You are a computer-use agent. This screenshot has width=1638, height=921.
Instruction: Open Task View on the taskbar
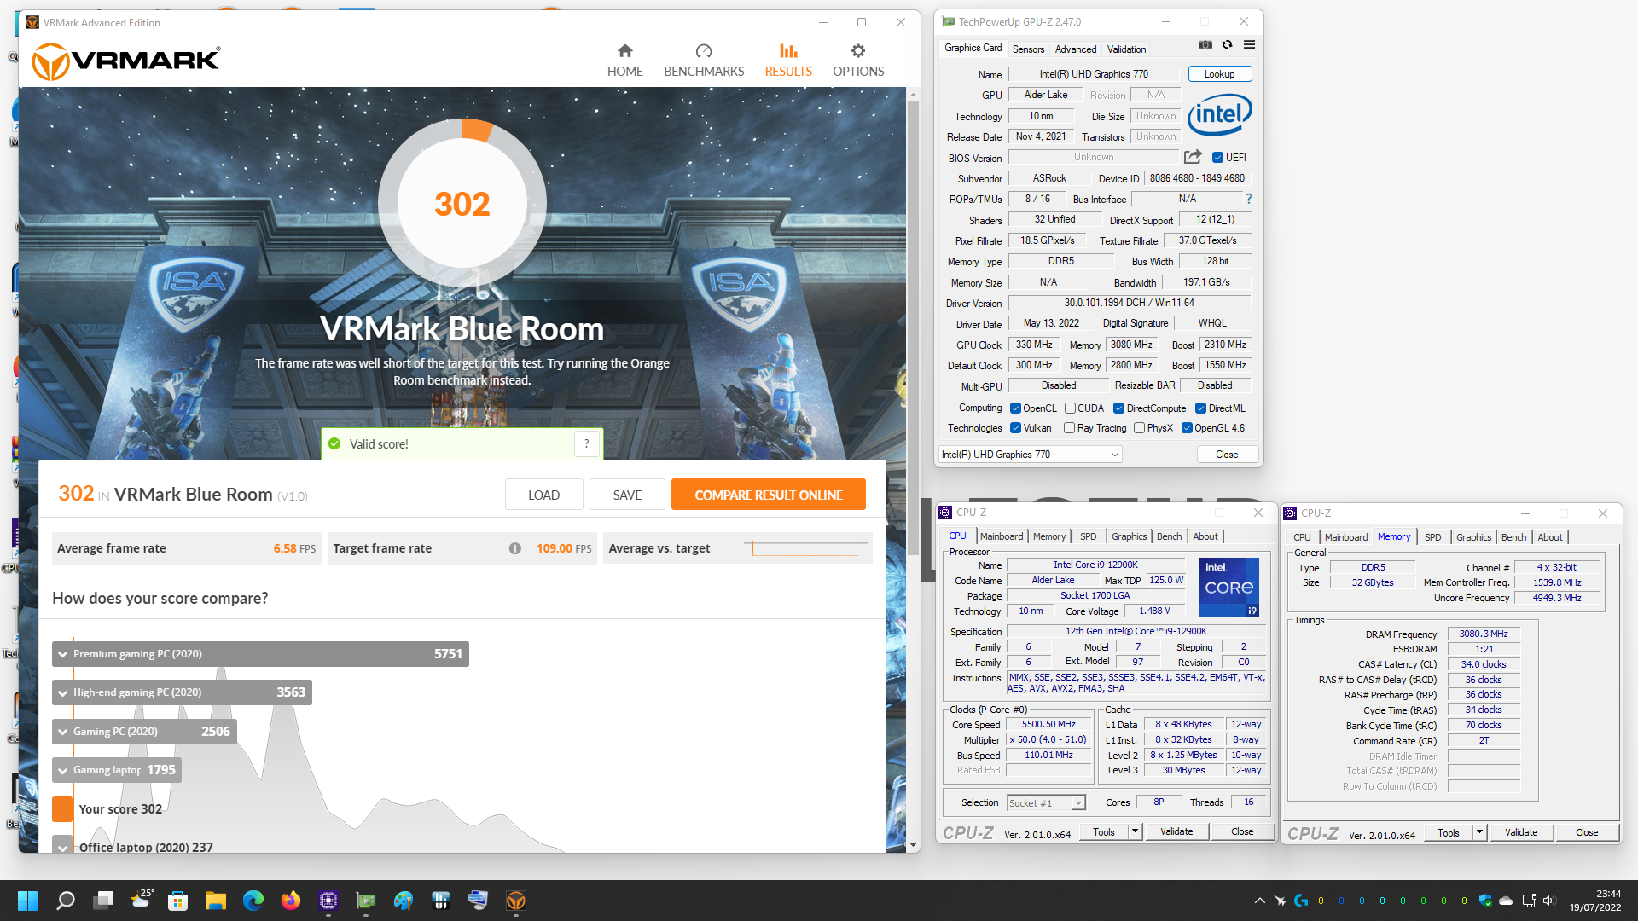pos(104,901)
